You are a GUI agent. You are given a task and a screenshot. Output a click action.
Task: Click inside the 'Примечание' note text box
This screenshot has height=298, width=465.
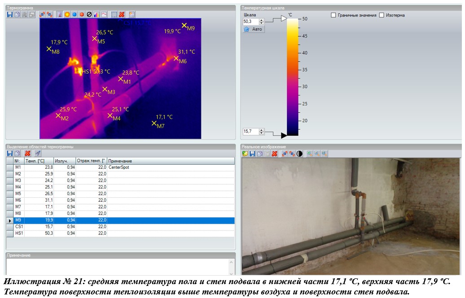pyautogui.click(x=117, y=267)
